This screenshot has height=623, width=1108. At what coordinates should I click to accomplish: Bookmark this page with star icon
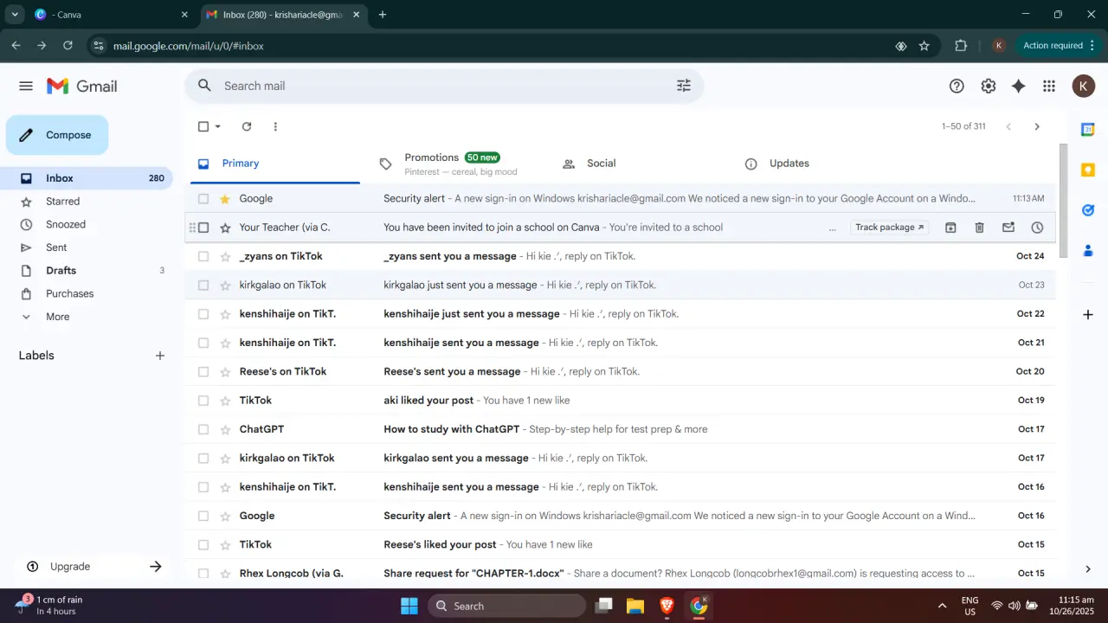(924, 46)
